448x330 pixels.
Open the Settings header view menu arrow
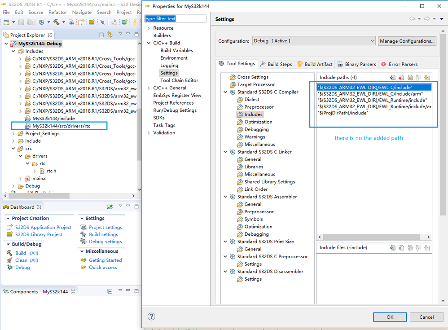441,19
